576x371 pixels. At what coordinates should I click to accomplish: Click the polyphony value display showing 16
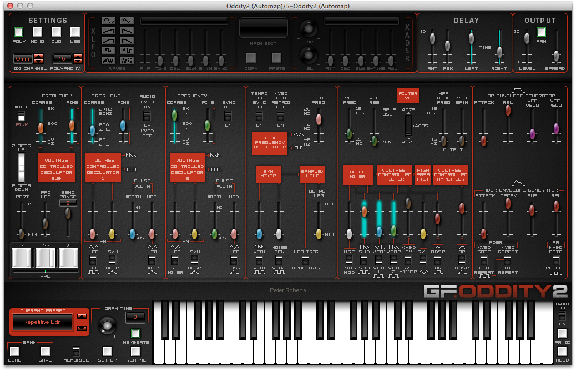tap(62, 59)
